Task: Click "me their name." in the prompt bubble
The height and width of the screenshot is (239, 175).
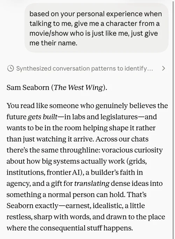Action: [x=53, y=43]
